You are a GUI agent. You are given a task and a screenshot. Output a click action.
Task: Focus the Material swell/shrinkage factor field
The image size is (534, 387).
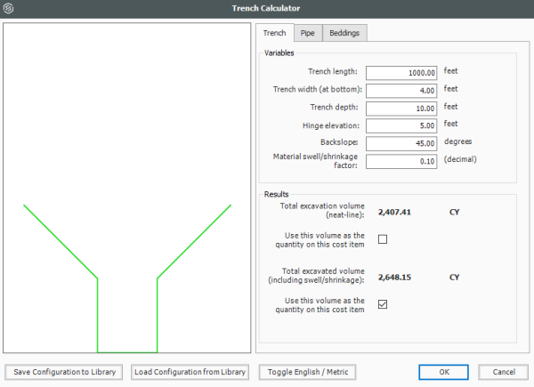coord(401,161)
